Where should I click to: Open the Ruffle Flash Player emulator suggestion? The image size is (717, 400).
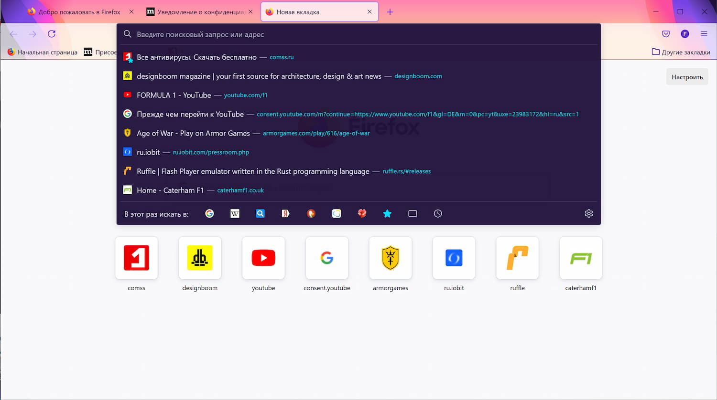pos(358,171)
